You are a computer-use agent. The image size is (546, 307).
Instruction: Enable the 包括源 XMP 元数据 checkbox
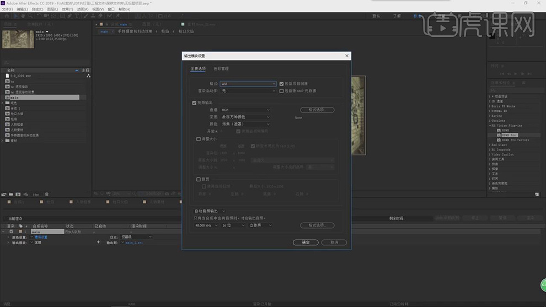coord(282,90)
